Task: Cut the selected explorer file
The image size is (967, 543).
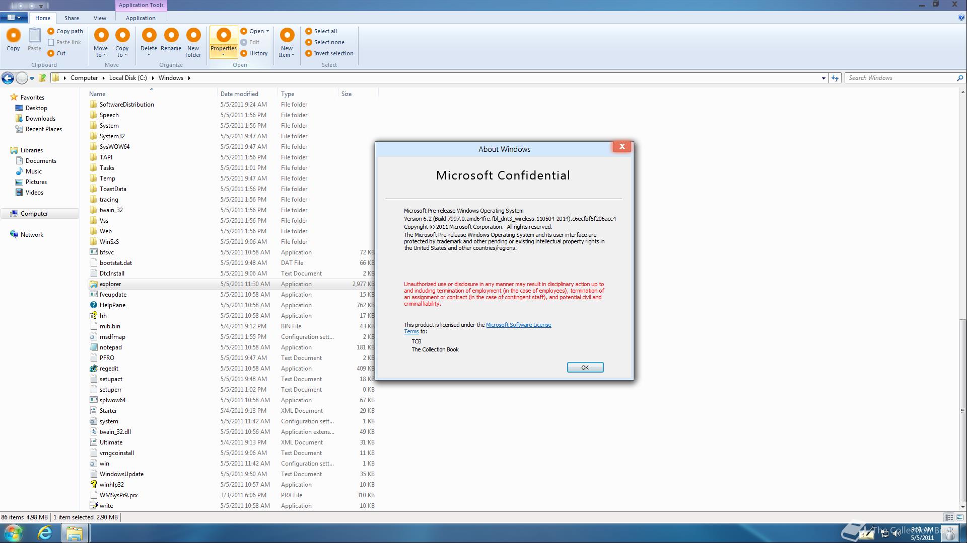Action: [56, 53]
